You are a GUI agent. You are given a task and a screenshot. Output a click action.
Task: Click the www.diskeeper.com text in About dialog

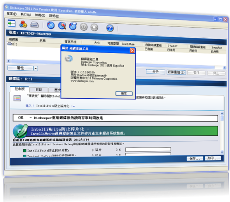(x=82, y=81)
